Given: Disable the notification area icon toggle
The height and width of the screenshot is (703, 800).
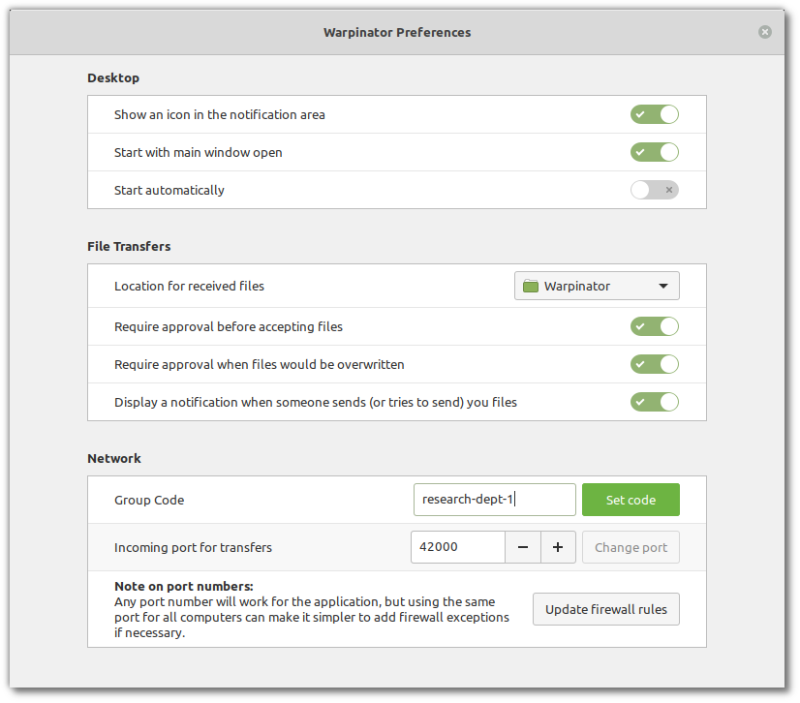Looking at the screenshot, I should coord(654,114).
